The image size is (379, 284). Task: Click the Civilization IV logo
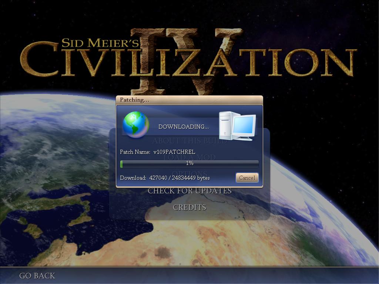[x=188, y=61]
